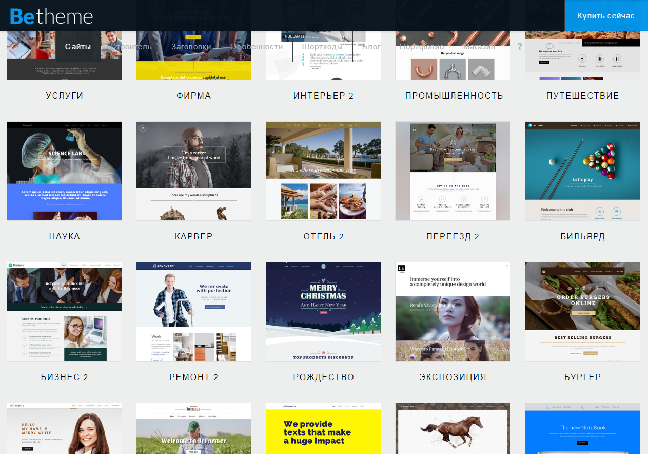Select the Be Business demo preview
648x454 pixels.
65,312
